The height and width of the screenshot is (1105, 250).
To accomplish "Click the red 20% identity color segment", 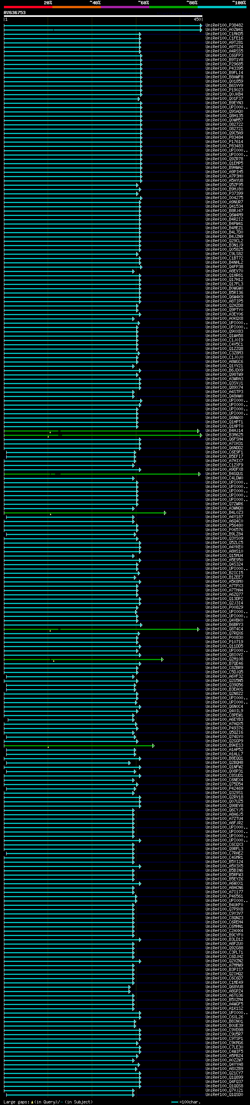I will click(x=28, y=7).
